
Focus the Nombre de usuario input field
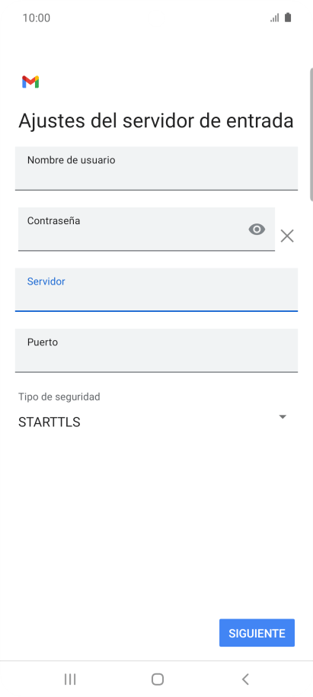[x=156, y=169]
